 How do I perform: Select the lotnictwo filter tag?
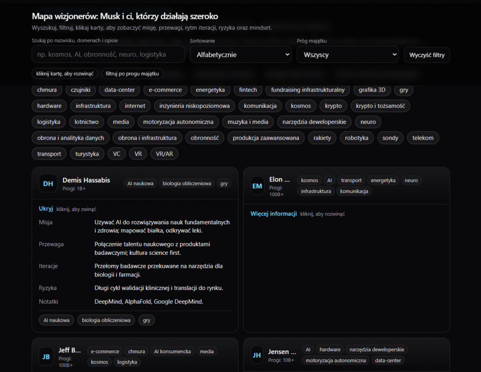(x=86, y=122)
